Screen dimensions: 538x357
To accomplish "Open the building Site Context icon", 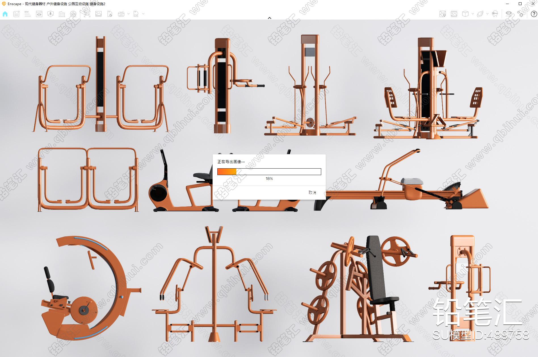I will pyautogui.click(x=62, y=14).
